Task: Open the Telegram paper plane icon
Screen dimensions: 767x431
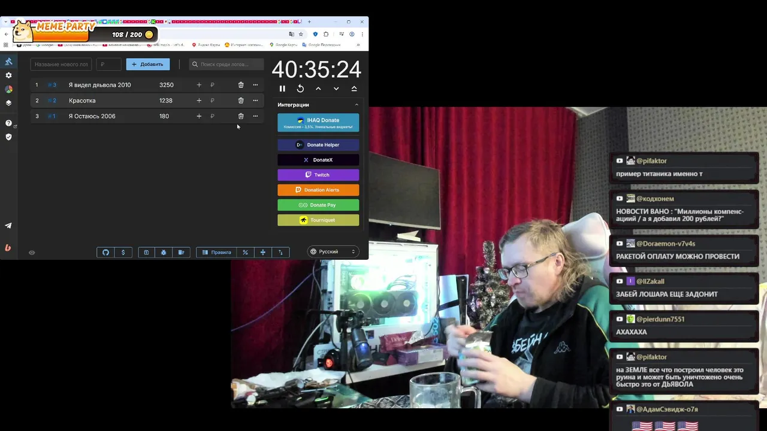Action: 8,226
